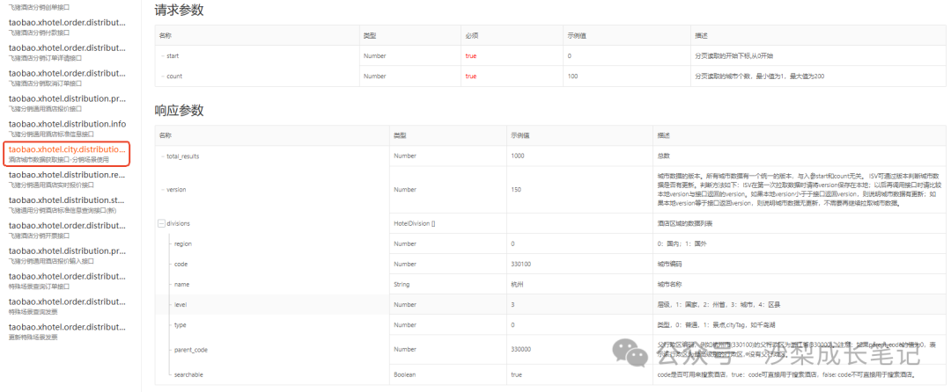Click the level description 层级，1：国家
This screenshot has height=392, width=951.
[x=719, y=304]
